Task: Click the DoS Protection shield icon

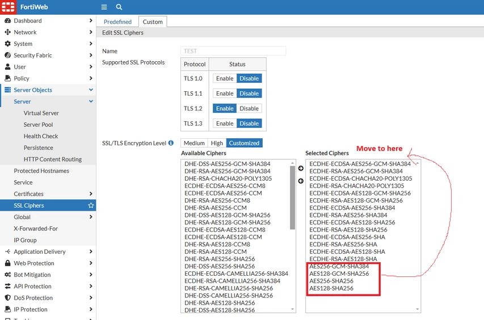Action: click(8, 298)
